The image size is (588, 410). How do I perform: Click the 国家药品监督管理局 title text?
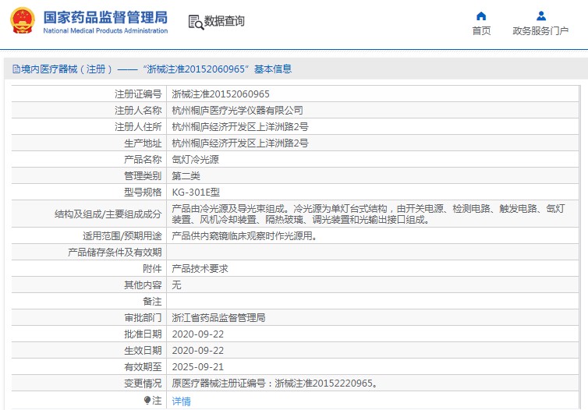(x=104, y=16)
